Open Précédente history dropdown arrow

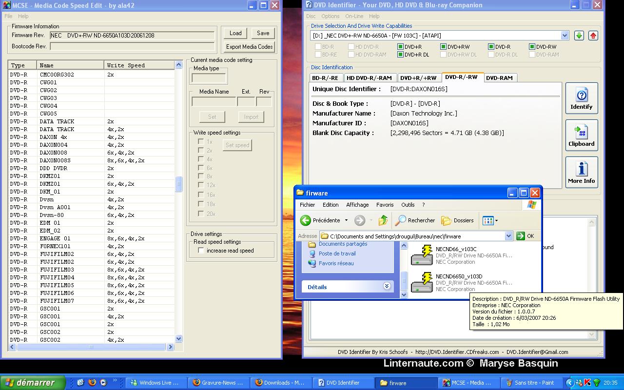[346, 220]
